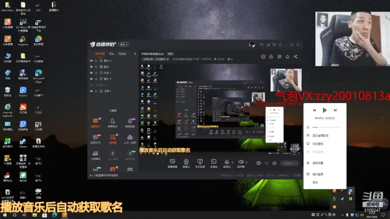Open the title bar hamburger menu
390x219 pixels.
click(x=280, y=45)
